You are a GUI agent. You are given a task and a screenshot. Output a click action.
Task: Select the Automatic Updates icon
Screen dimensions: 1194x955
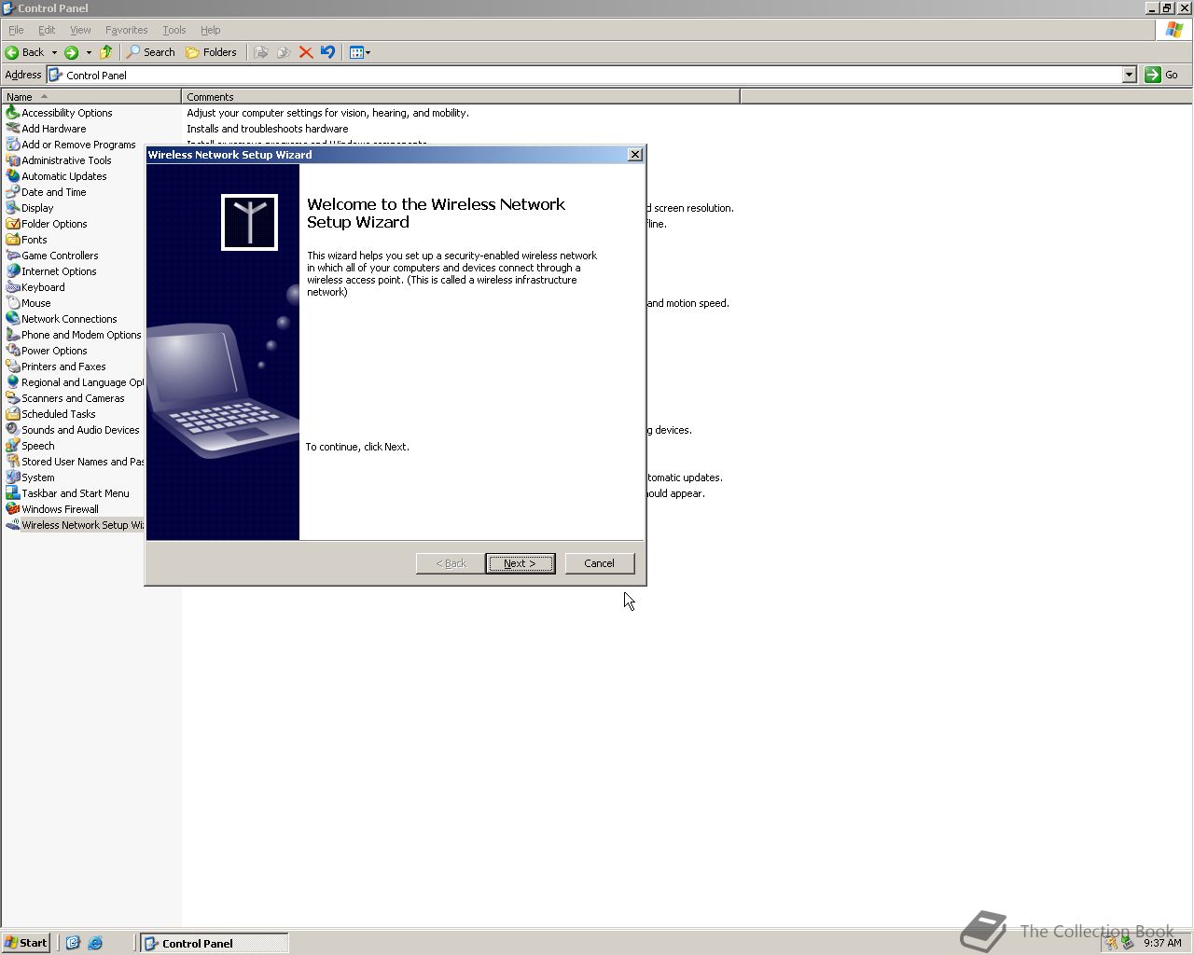13,176
